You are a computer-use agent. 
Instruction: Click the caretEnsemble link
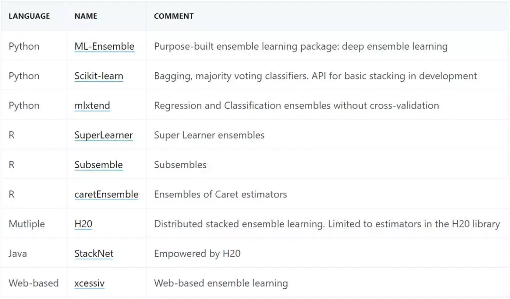click(106, 194)
